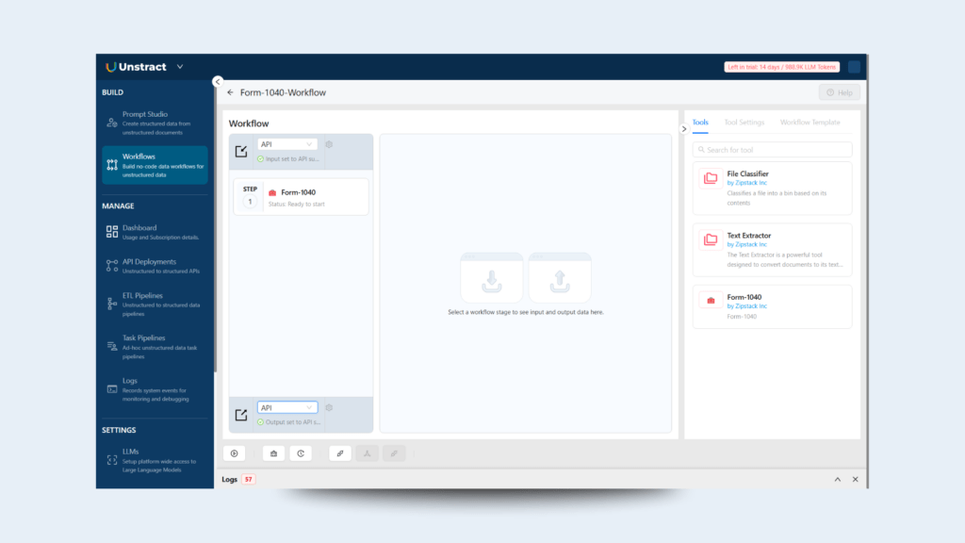Screen dimensions: 965x543
Task: Click the File Classifier tool icon
Action: pyautogui.click(x=711, y=178)
